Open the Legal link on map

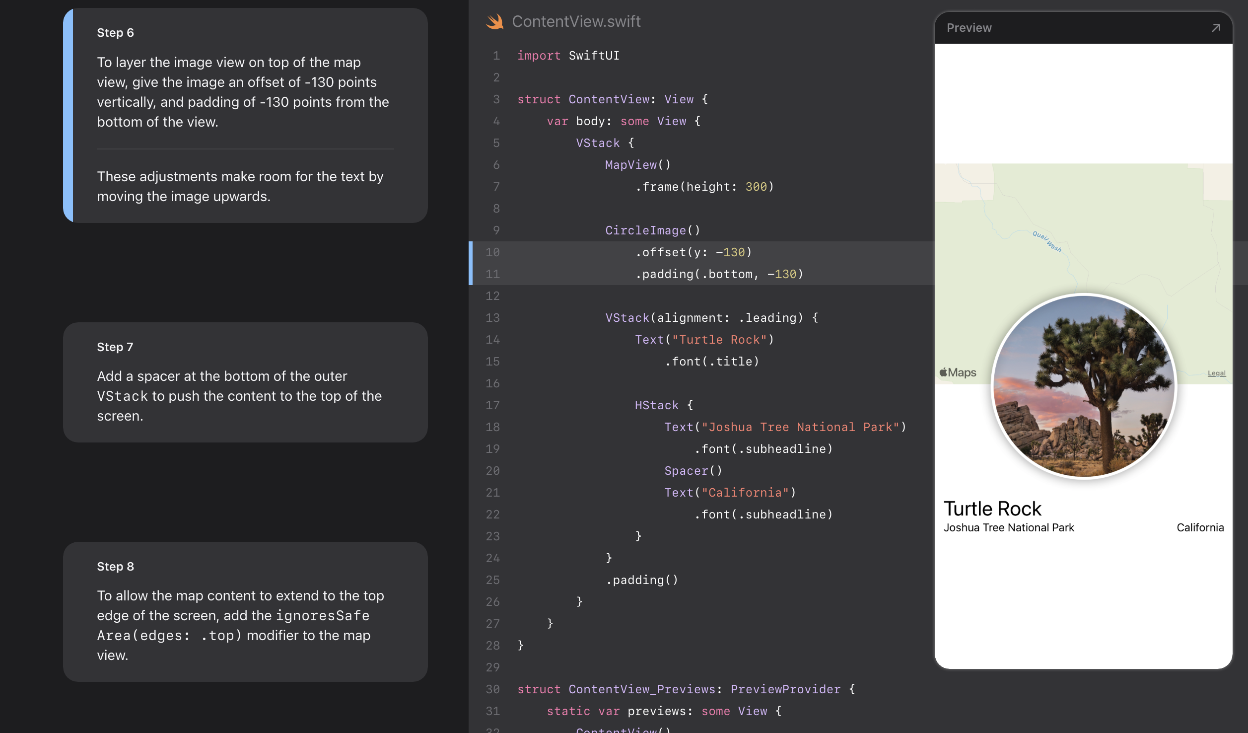click(x=1216, y=373)
